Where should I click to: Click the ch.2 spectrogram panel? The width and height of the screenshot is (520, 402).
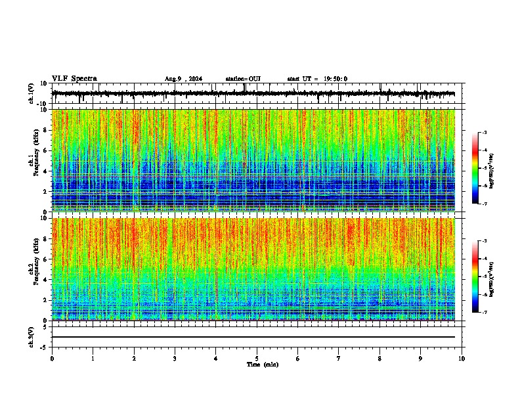[x=253, y=269]
